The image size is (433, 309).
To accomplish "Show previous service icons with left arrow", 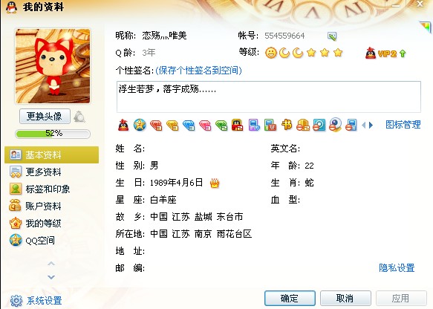I will 363,126.
